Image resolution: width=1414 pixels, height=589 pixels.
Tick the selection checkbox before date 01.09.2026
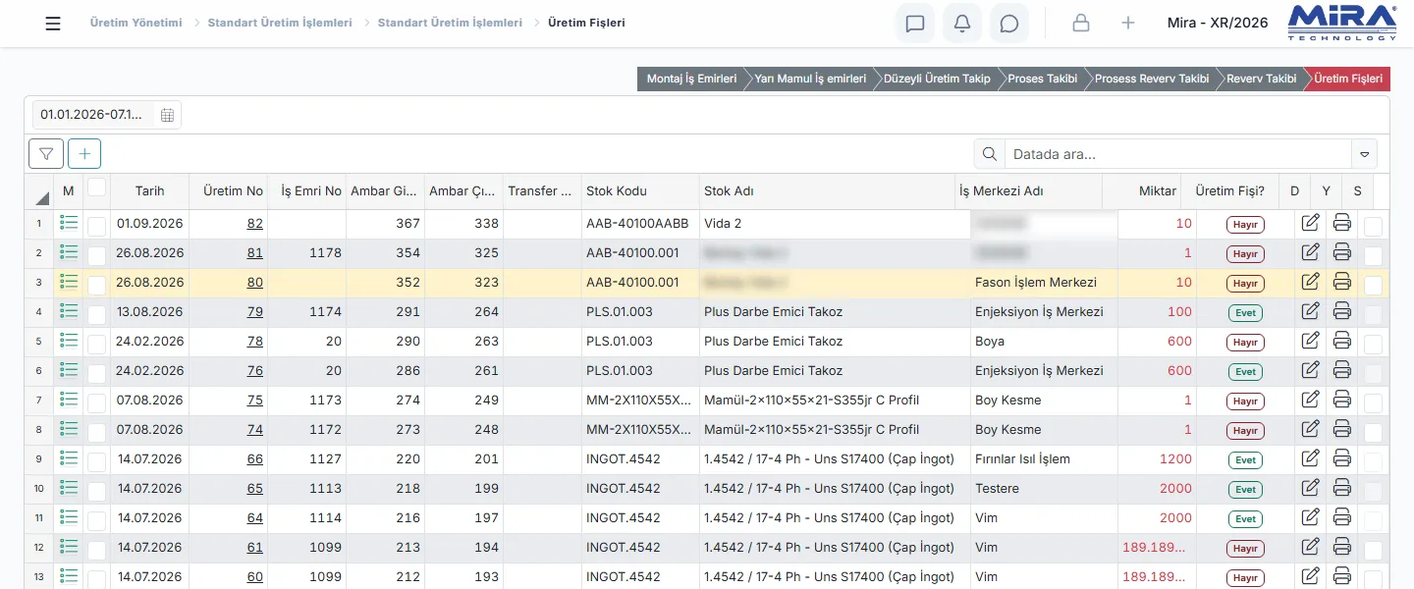(x=96, y=226)
